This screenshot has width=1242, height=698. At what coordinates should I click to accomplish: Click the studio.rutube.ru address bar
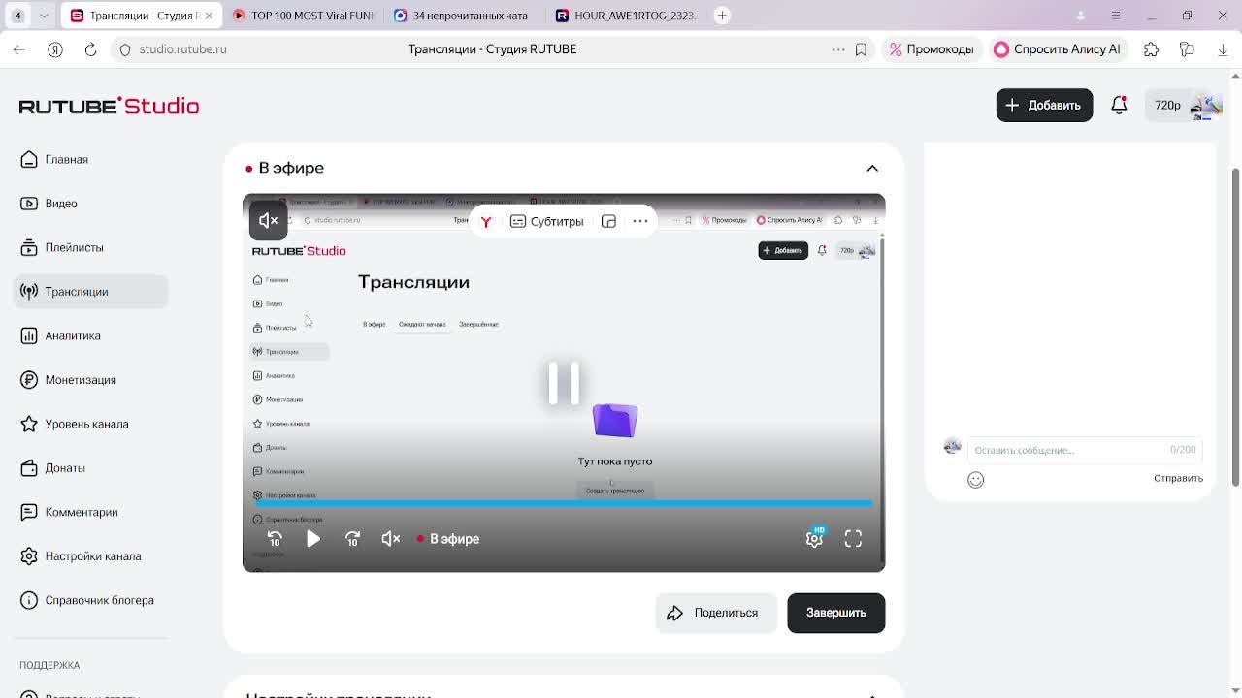point(182,49)
